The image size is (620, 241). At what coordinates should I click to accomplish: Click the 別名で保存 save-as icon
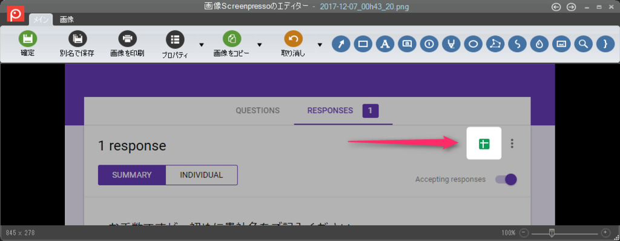[77, 39]
